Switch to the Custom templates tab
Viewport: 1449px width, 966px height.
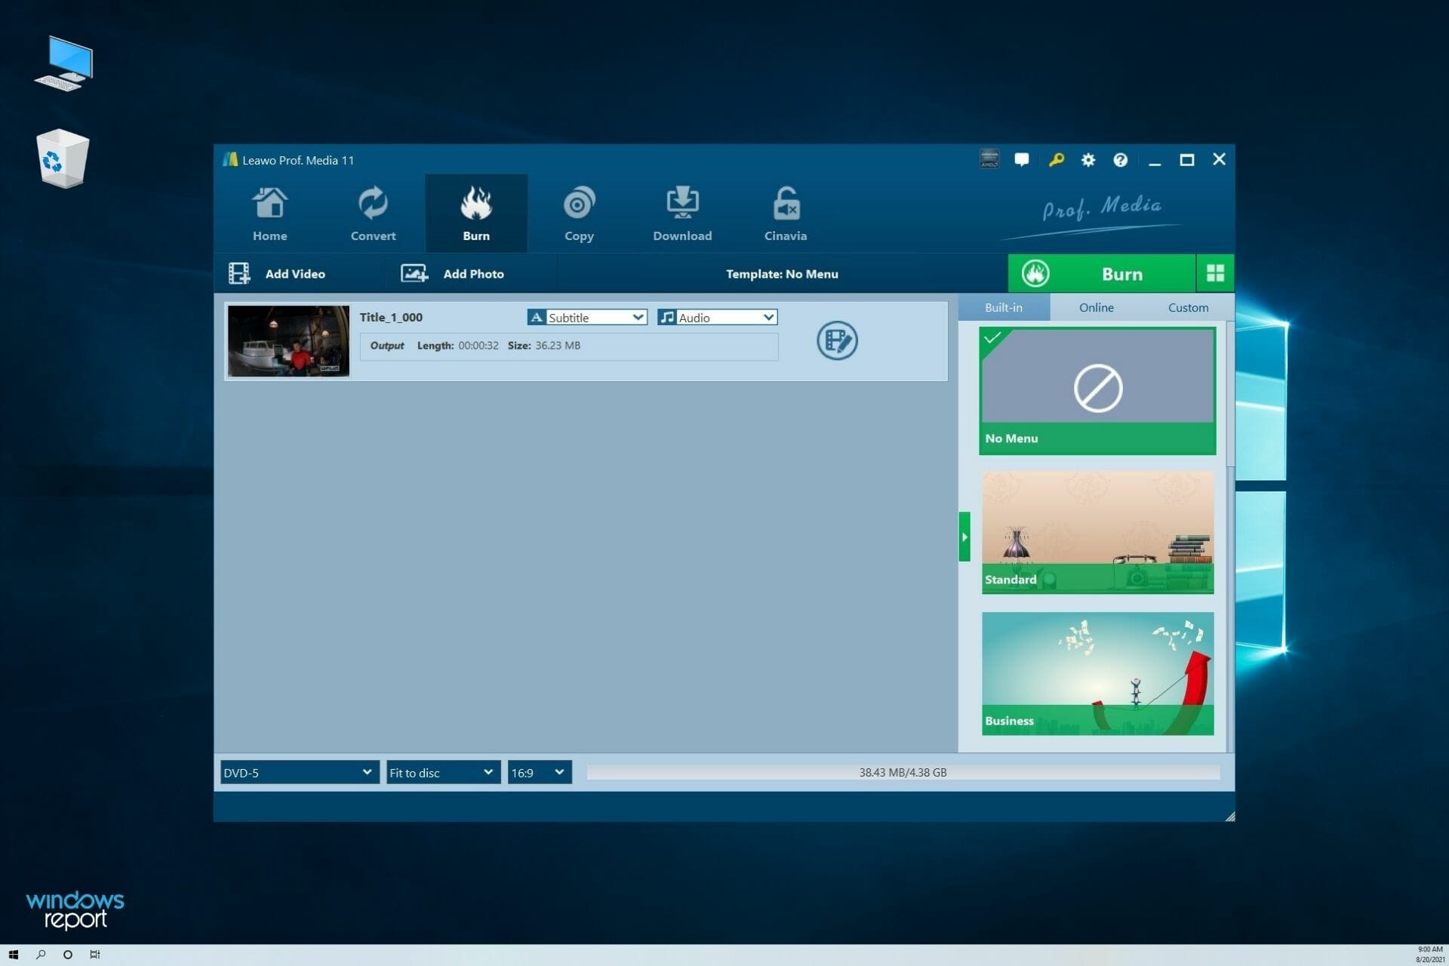coord(1186,307)
